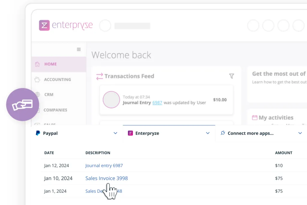Open Journal entry 6987 in table
The width and height of the screenshot is (307, 205).
point(104,165)
